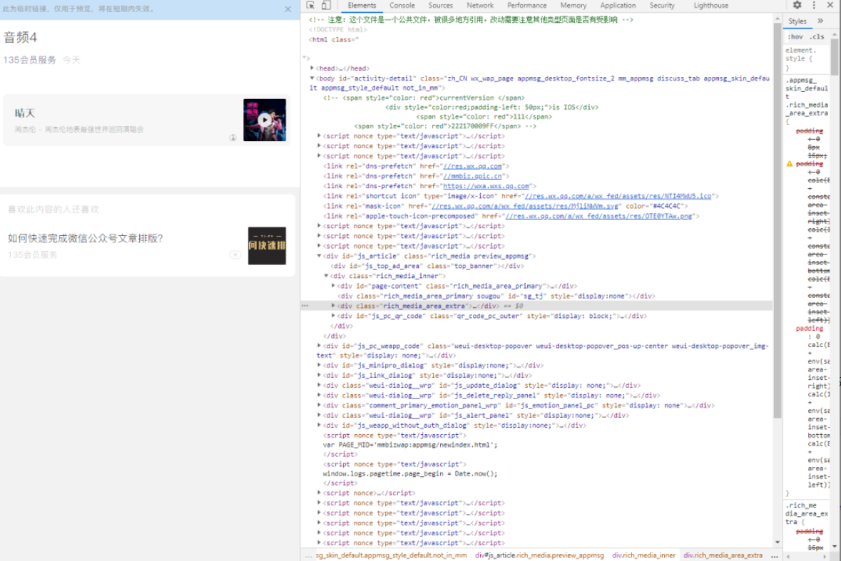Toggle .cls class editor
This screenshot has width=841, height=561.
pos(816,37)
